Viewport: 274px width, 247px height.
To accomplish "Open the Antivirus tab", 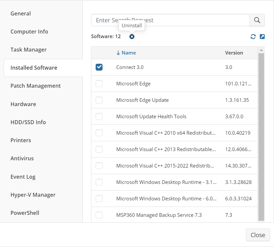I will (22, 158).
